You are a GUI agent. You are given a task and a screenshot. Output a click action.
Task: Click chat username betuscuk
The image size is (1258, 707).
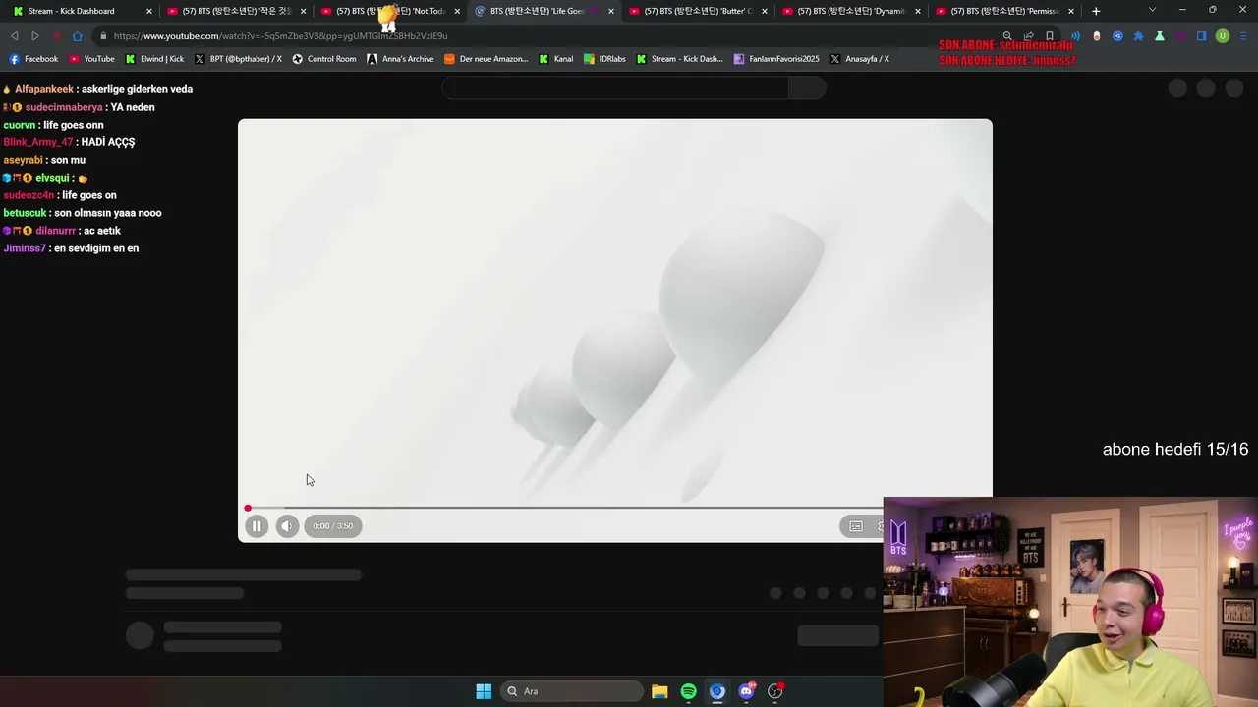[x=25, y=213]
